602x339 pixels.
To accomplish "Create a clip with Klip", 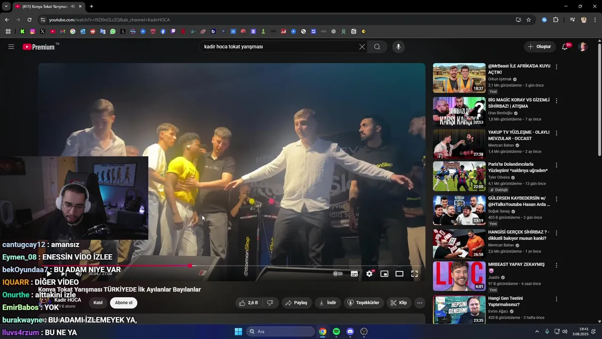I will 399,303.
